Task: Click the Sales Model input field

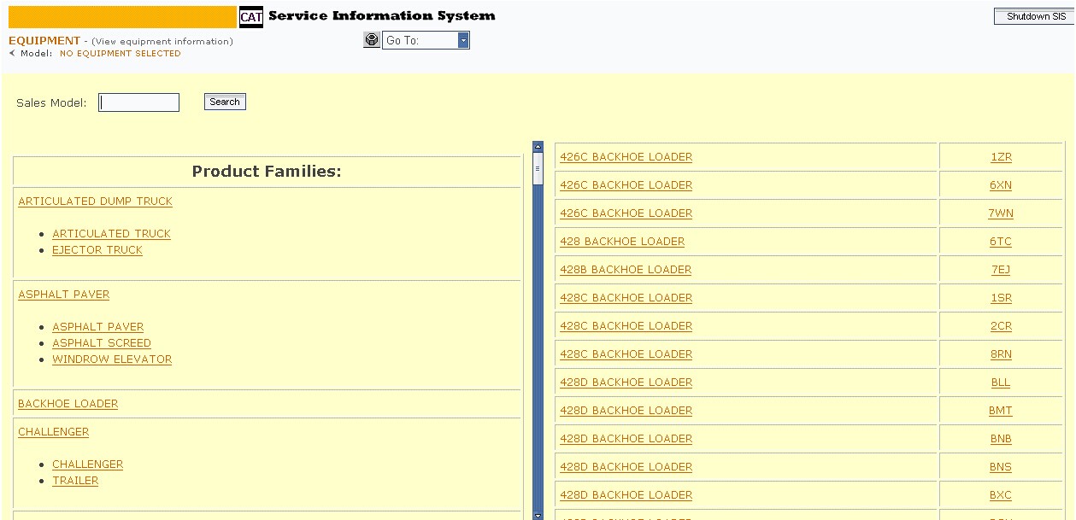Action: click(139, 102)
